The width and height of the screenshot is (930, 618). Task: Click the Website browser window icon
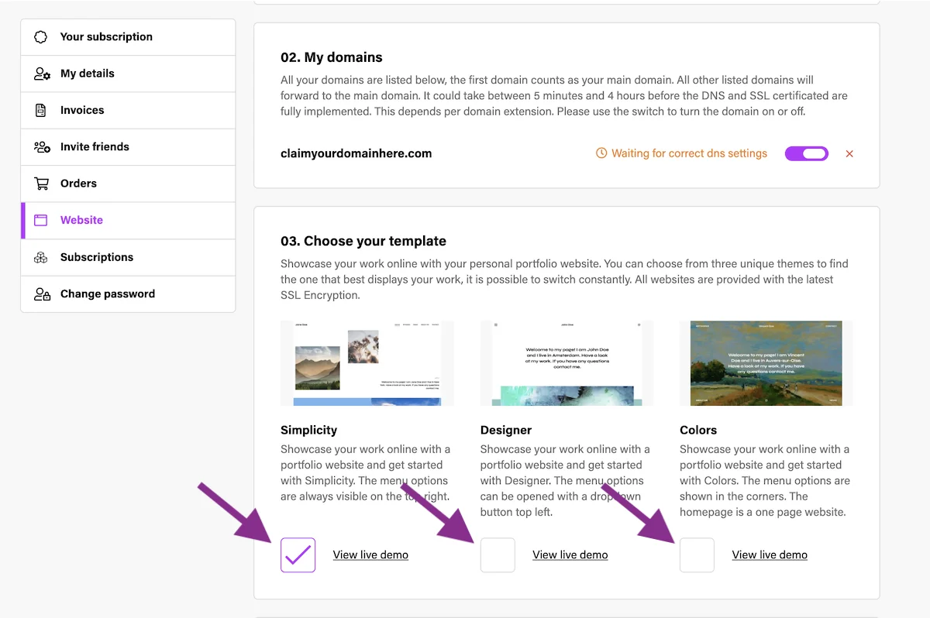tap(41, 220)
